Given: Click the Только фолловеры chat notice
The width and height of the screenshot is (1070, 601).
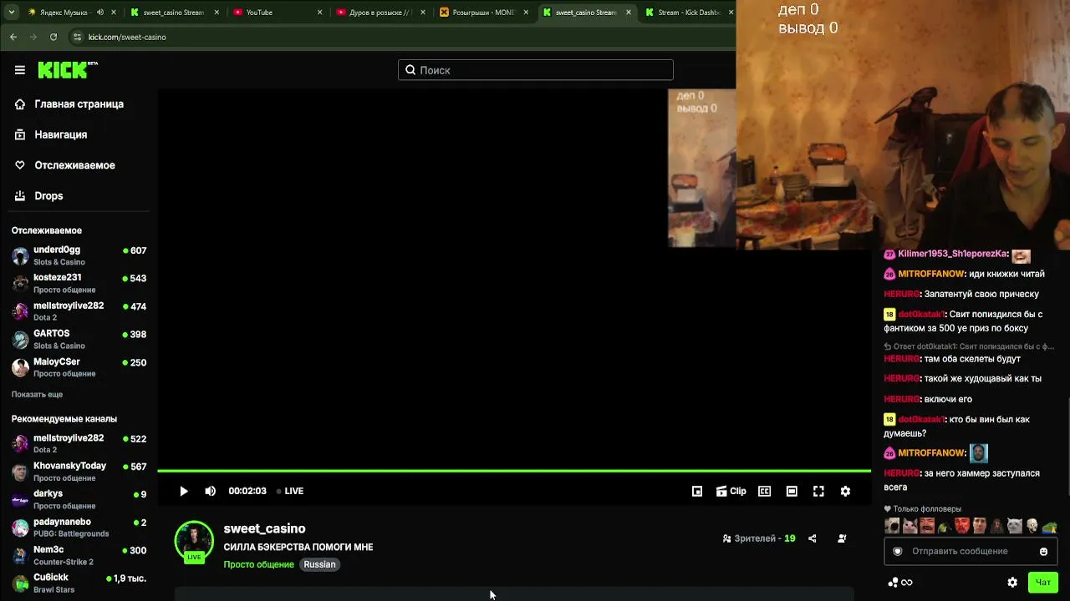Looking at the screenshot, I should (923, 509).
